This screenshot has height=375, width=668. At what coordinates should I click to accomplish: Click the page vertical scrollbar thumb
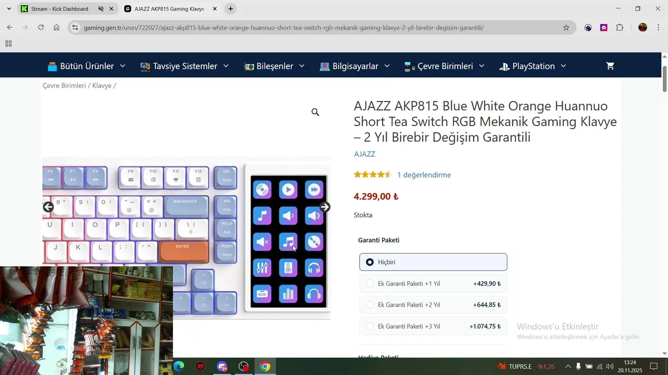[x=664, y=79]
